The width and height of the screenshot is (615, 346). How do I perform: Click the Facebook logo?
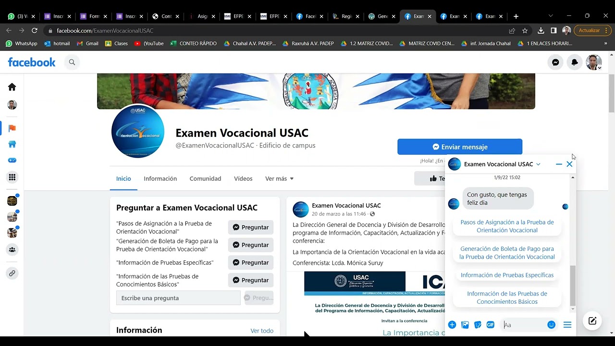tap(32, 62)
